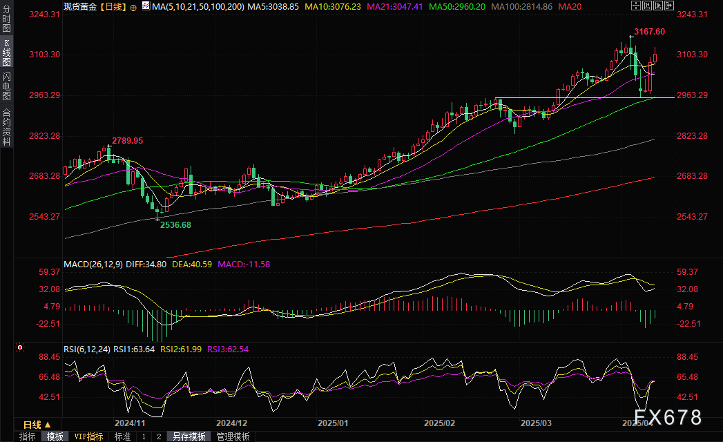This screenshot has width=723, height=442.
Task: Switch to template 2
Action: pyautogui.click(x=159, y=436)
